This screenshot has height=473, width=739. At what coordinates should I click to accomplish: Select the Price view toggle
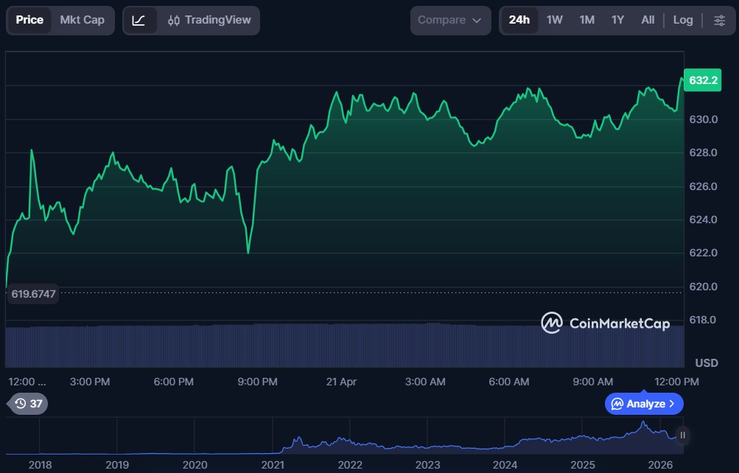click(x=29, y=20)
